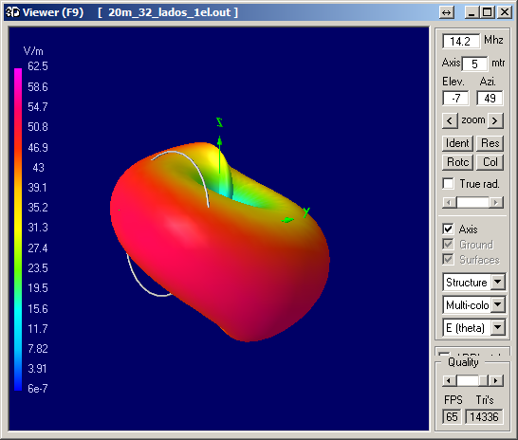Open the E (theta) field dropdown
Image resolution: width=518 pixels, height=440 pixels.
(x=497, y=327)
